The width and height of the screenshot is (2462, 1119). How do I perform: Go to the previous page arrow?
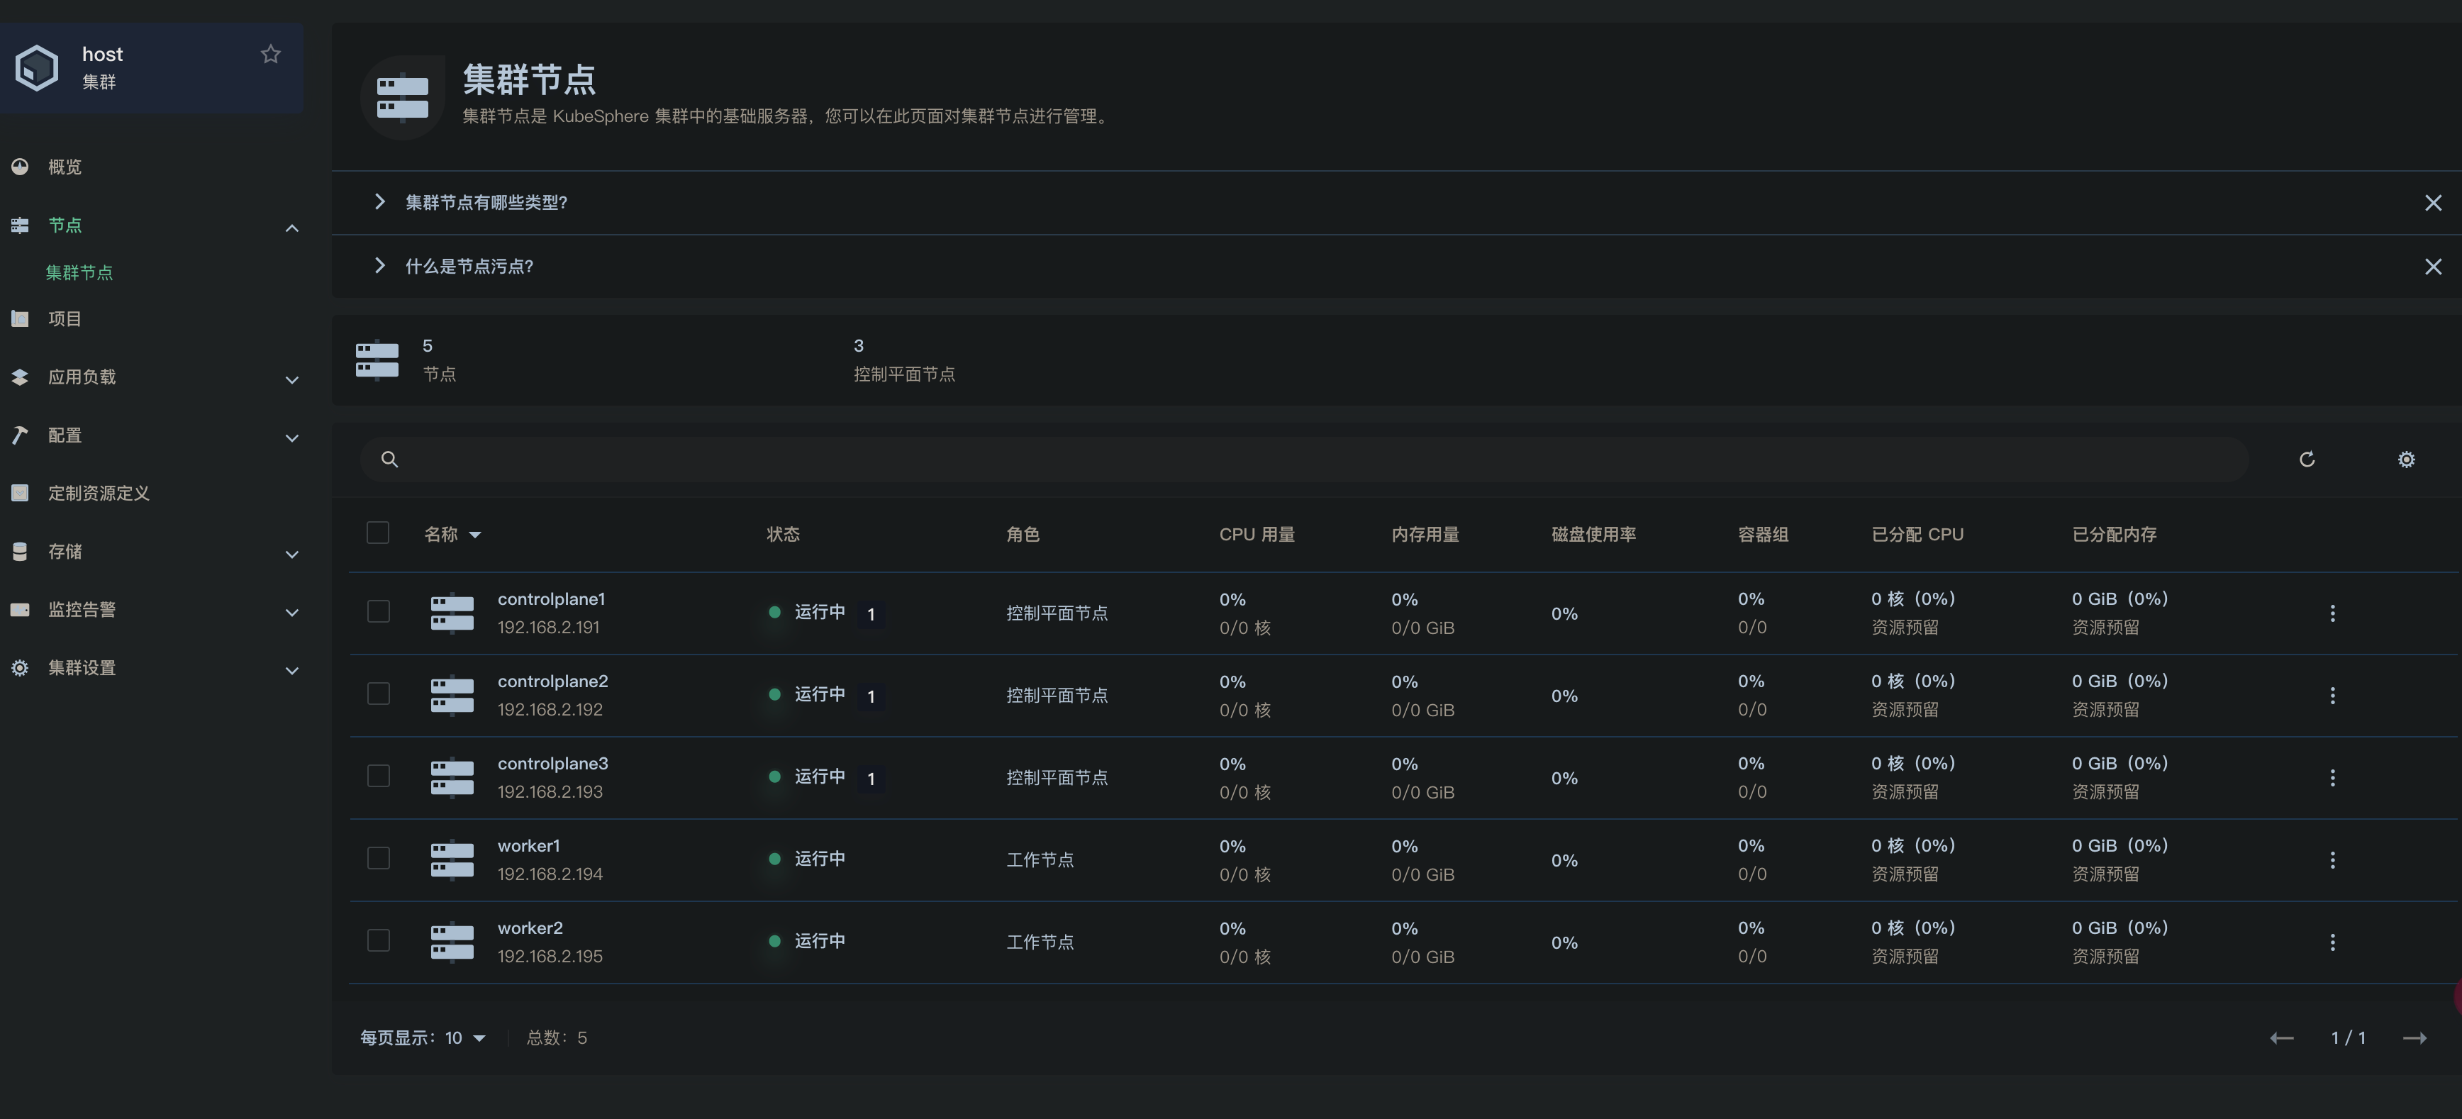[x=2281, y=1039]
